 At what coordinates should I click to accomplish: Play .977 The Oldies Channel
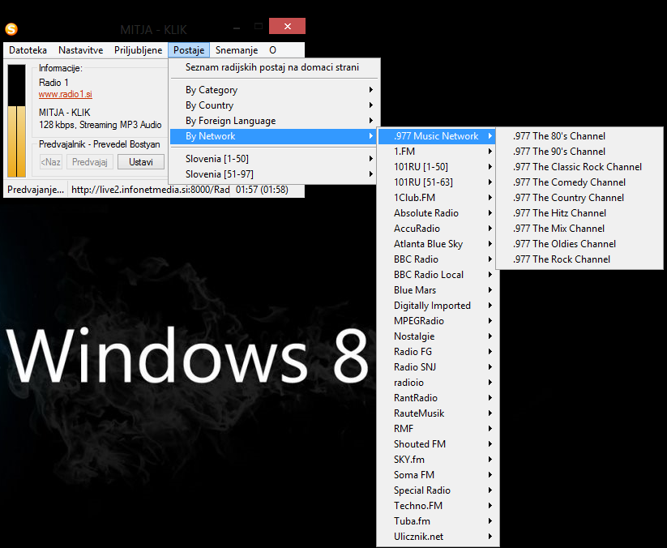coord(579,244)
